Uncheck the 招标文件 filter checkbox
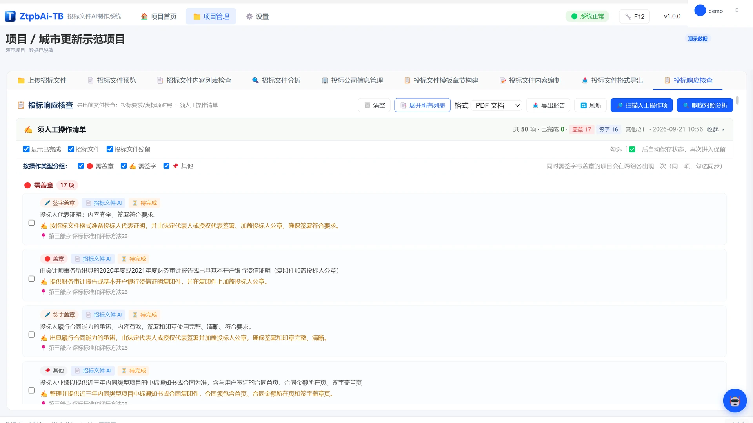753x423 pixels. pos(71,149)
